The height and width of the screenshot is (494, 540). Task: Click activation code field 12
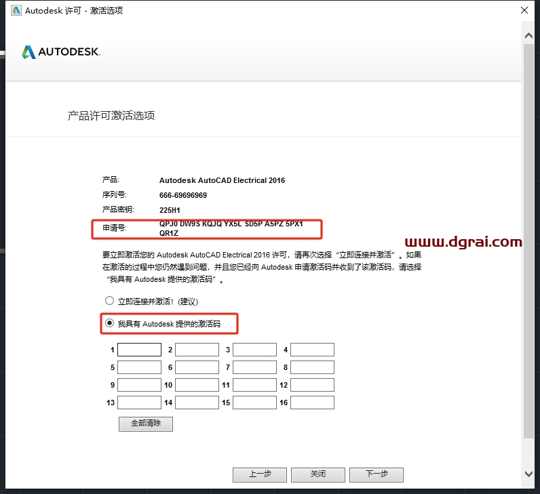[x=312, y=385]
